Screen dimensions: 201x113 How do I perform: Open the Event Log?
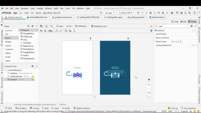173,108
